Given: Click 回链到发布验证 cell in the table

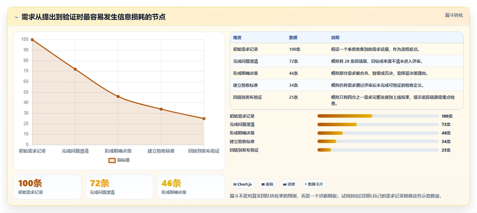Looking at the screenshot, I should click(247, 97).
